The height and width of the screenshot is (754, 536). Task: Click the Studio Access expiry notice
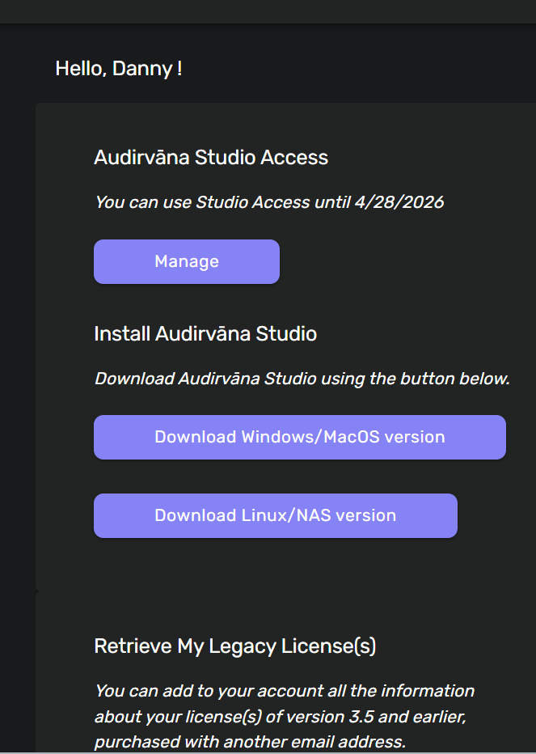click(x=269, y=202)
